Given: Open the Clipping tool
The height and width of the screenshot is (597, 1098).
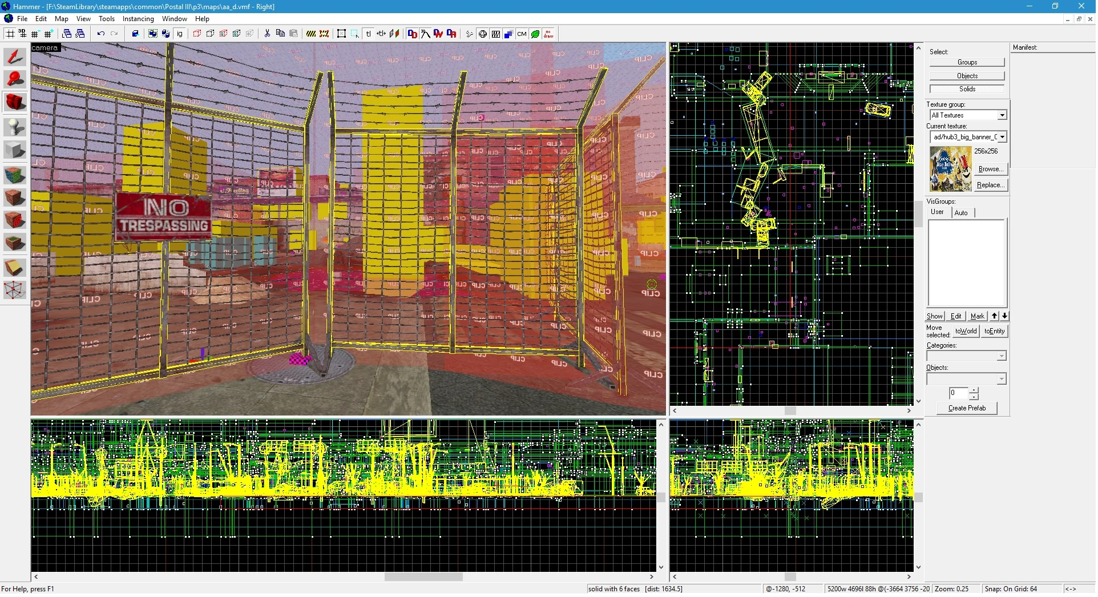Looking at the screenshot, I should tap(15, 267).
